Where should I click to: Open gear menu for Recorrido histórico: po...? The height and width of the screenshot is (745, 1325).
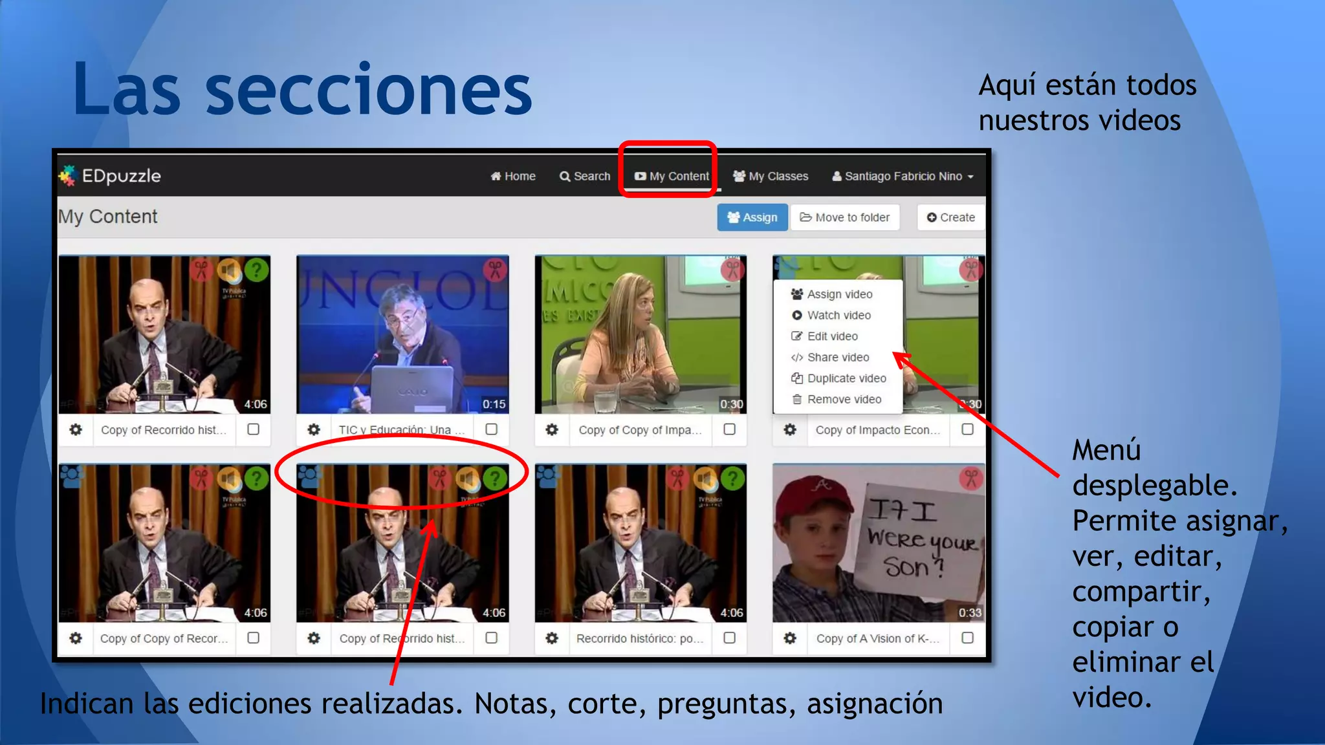coord(552,638)
